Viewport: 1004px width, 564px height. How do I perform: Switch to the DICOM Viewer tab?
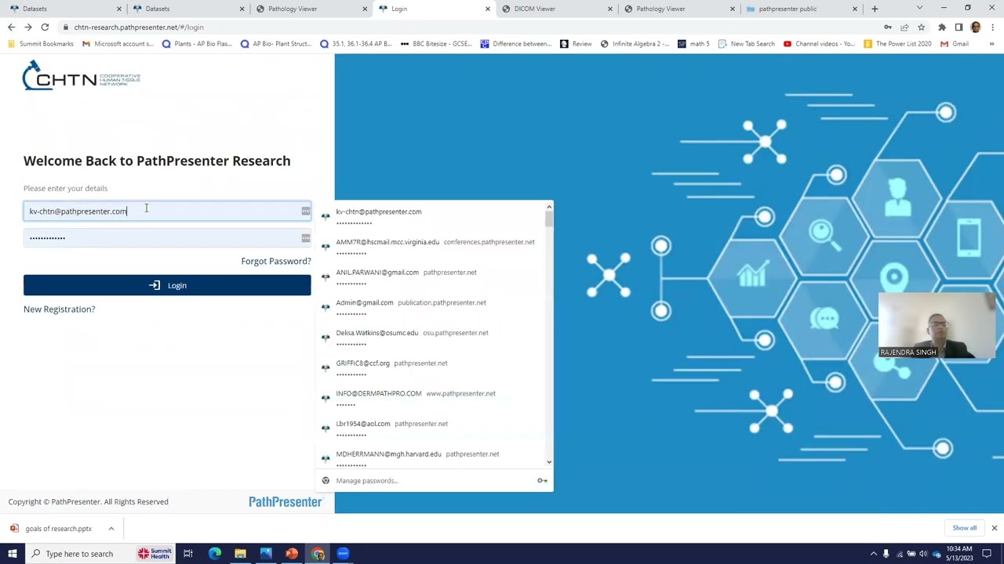pos(555,9)
